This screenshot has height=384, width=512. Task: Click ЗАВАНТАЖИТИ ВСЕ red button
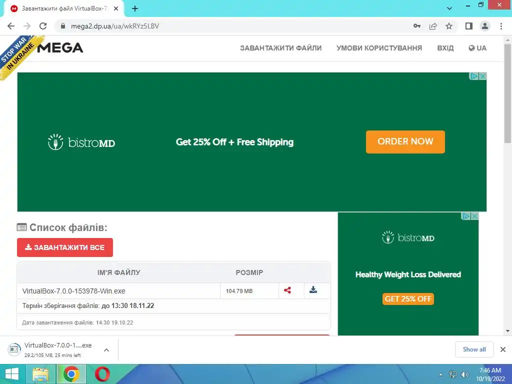pos(65,247)
